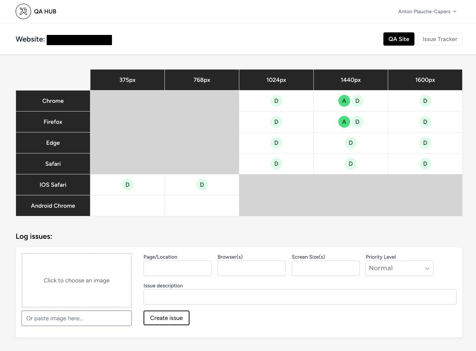
Task: Expand the Anton Plauche-Capers user menu
Action: tap(427, 11)
